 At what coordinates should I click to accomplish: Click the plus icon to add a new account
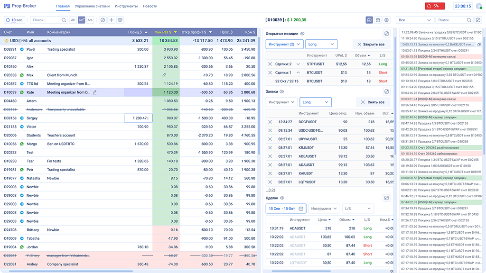(111, 20)
